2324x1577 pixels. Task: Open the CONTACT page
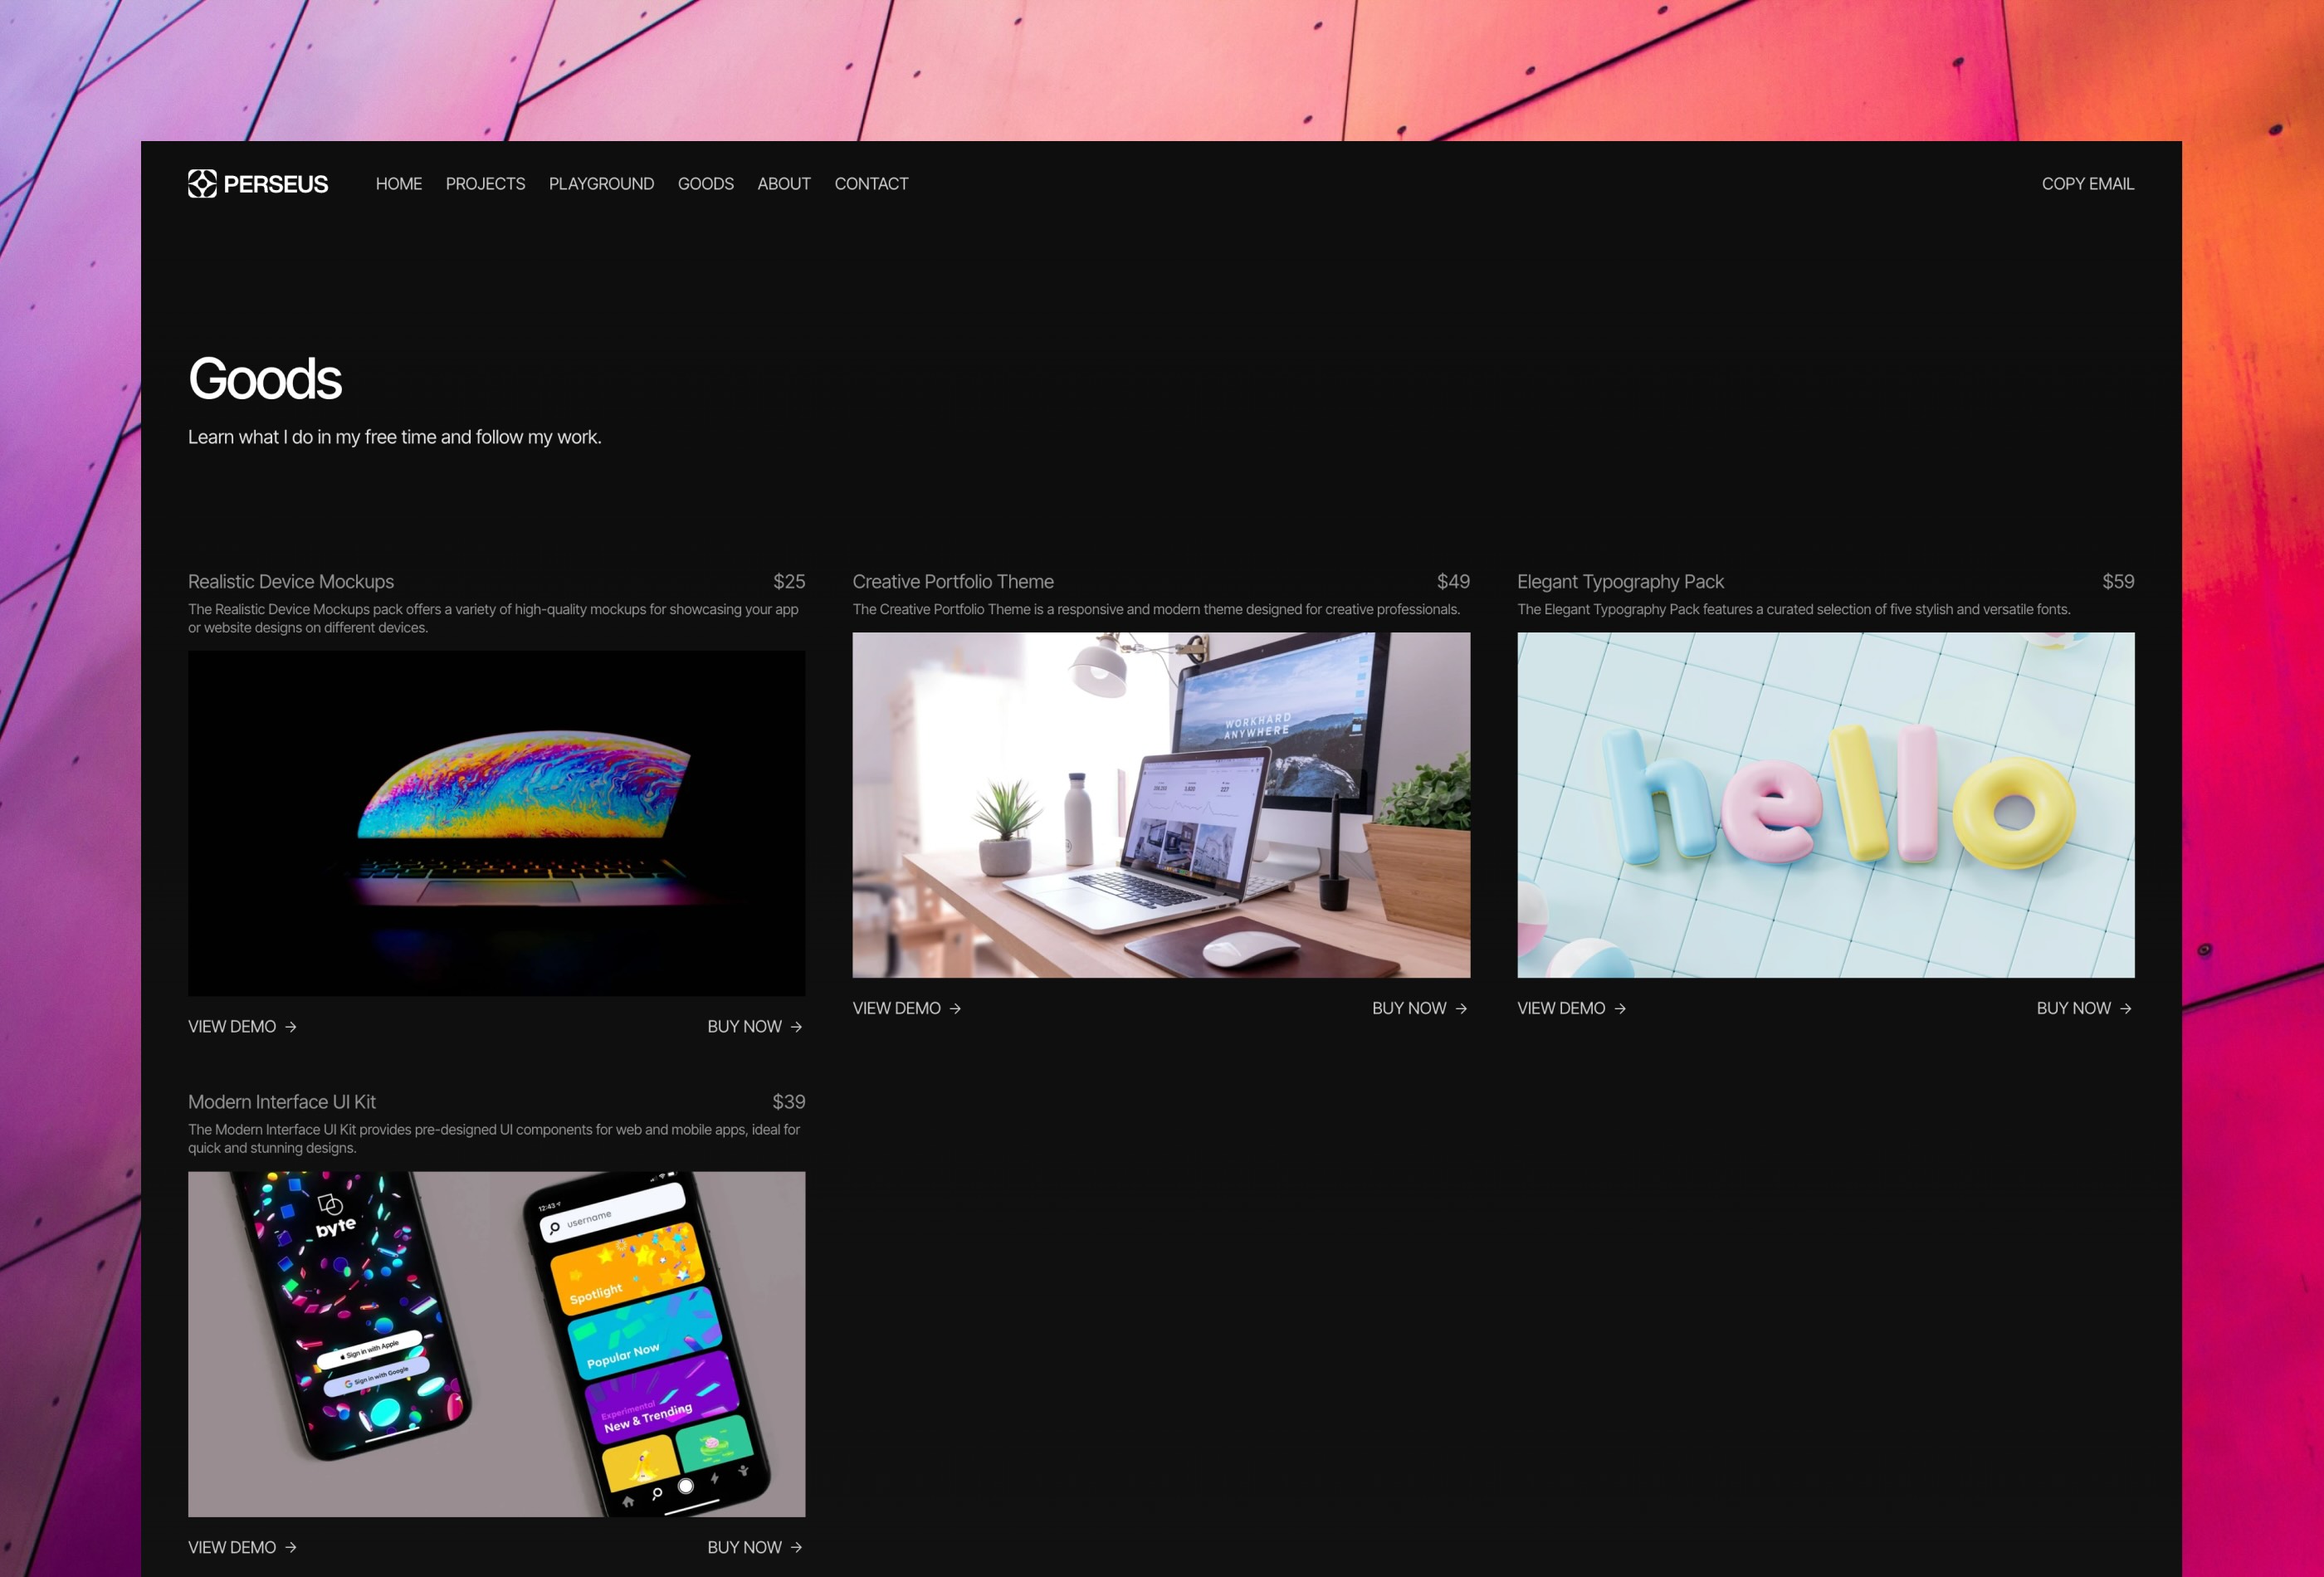coord(871,183)
